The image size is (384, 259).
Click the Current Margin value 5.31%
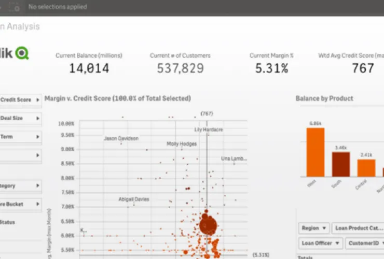(271, 68)
